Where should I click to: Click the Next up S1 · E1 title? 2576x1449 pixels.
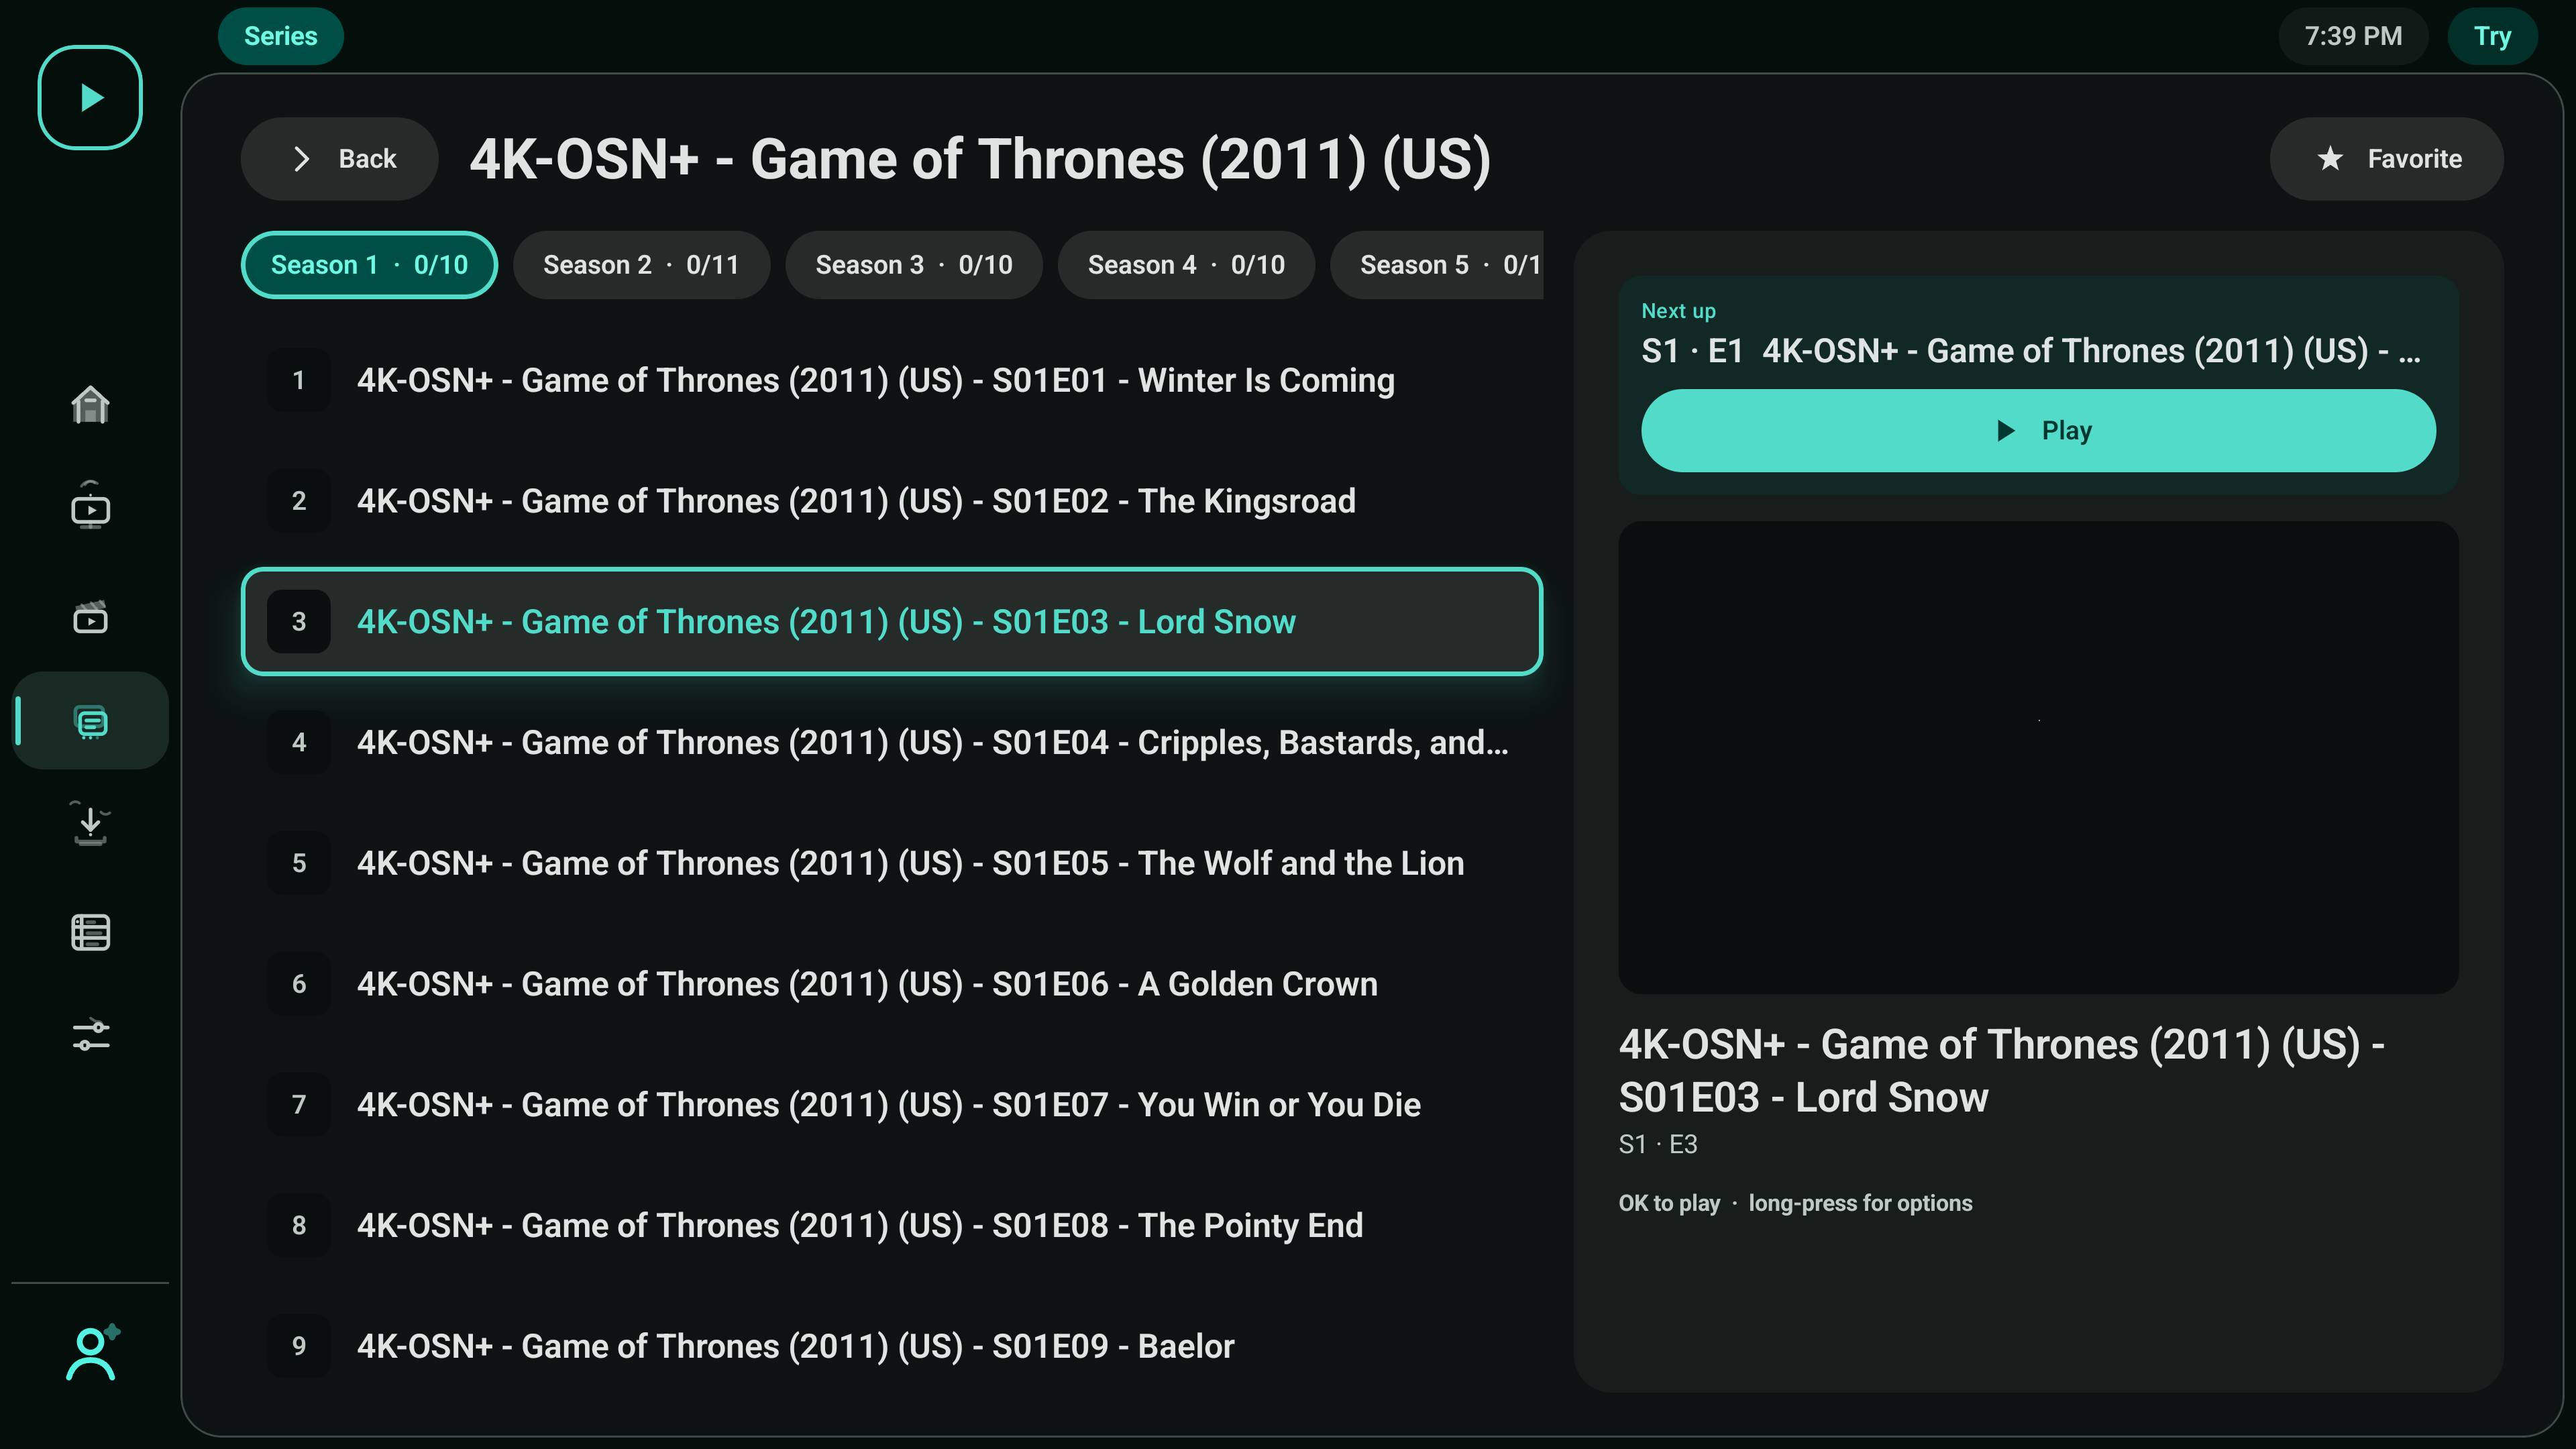tap(2030, 351)
